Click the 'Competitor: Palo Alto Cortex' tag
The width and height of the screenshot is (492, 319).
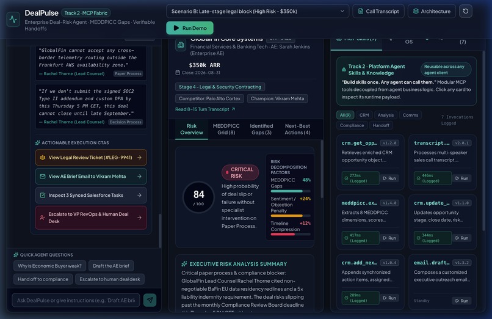(209, 98)
